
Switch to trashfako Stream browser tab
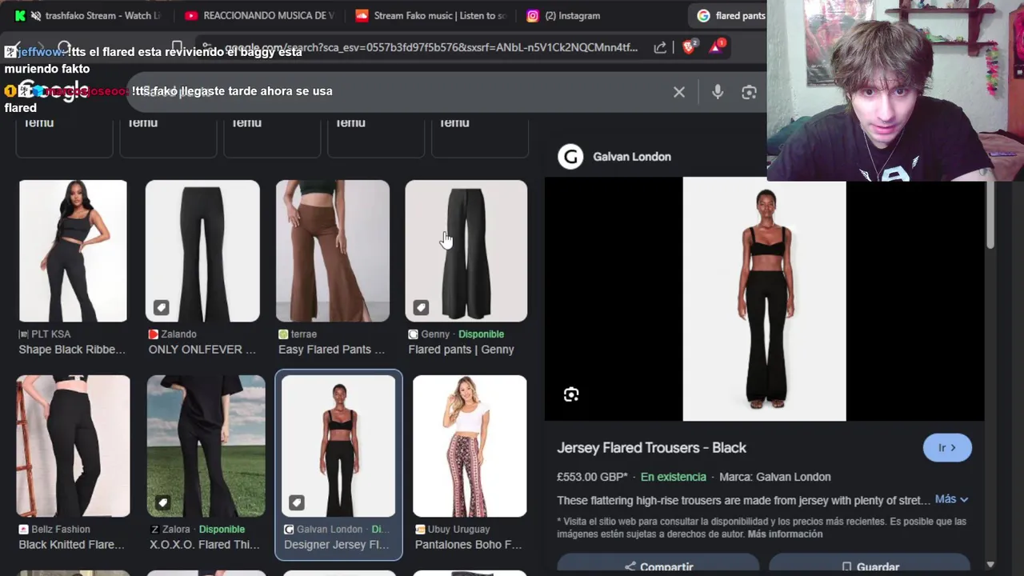[89, 15]
